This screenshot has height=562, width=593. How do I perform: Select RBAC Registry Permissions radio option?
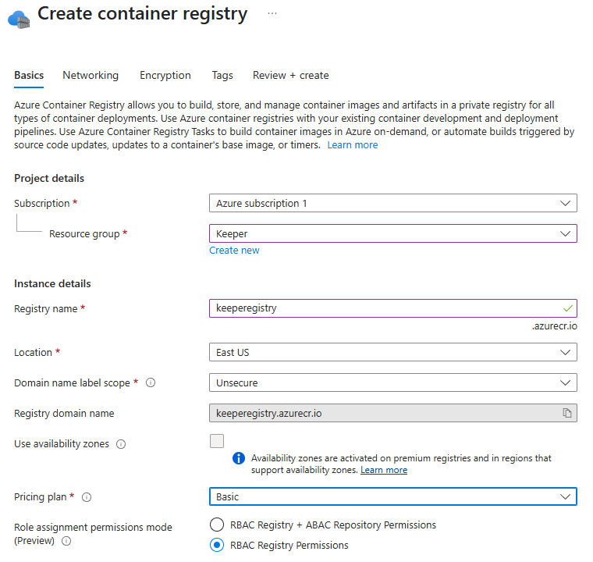point(217,545)
